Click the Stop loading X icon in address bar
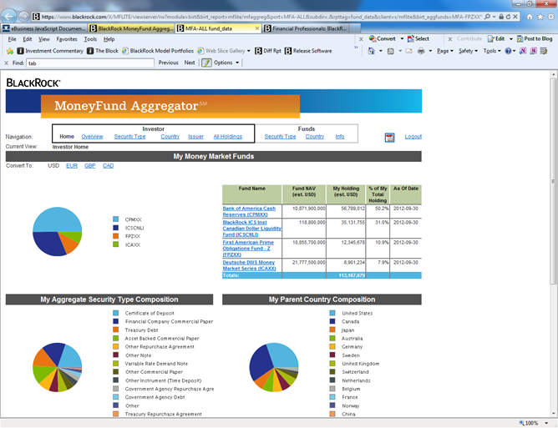558x428 pixels. coord(515,17)
